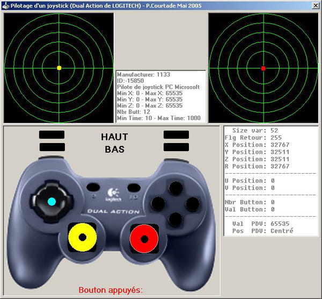This screenshot has width=322, height=299.
Task: Click the HAUT label
Action: click(x=114, y=137)
